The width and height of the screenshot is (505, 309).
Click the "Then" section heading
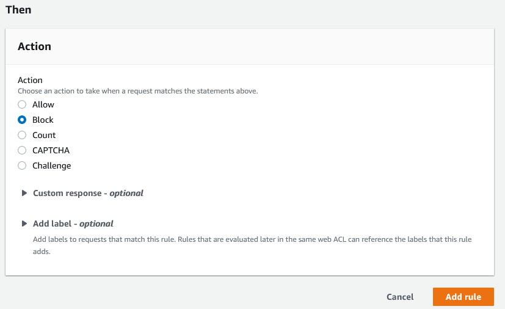pyautogui.click(x=18, y=10)
